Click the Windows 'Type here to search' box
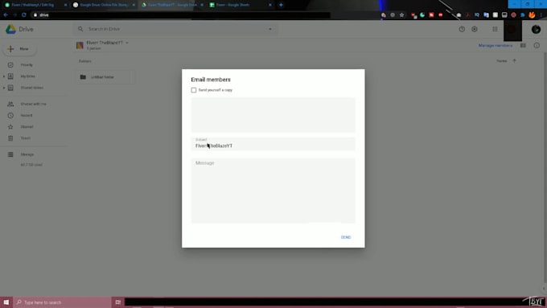547x308 pixels. (62, 302)
